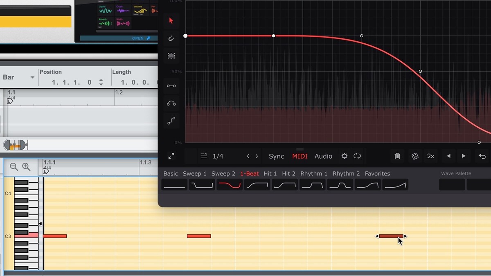The image size is (491, 276).
Task: Randomize the curve with the dice icon
Action: [x=414, y=156]
